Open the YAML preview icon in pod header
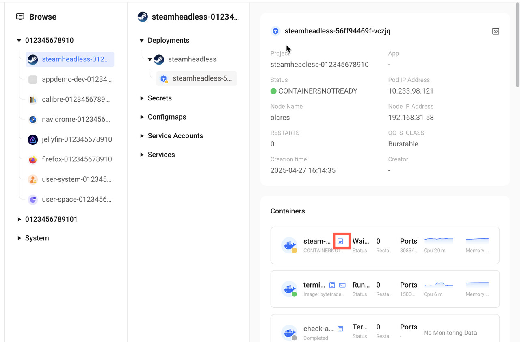This screenshot has width=520, height=342. [x=496, y=31]
